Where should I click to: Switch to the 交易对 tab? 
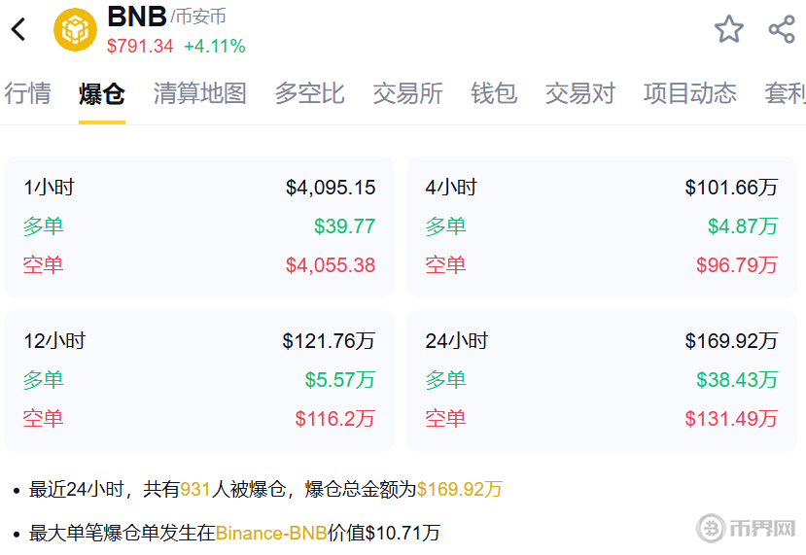point(579,93)
